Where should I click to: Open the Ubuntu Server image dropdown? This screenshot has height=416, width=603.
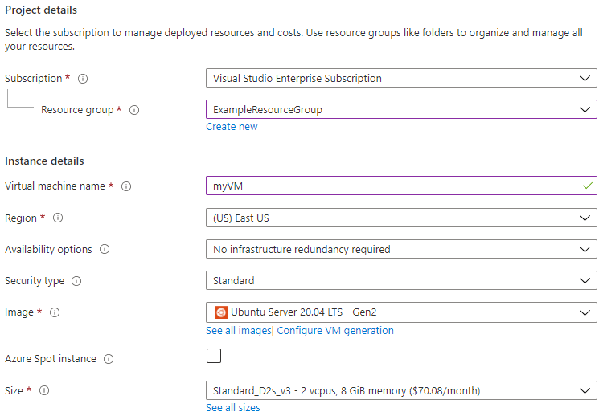(x=401, y=312)
